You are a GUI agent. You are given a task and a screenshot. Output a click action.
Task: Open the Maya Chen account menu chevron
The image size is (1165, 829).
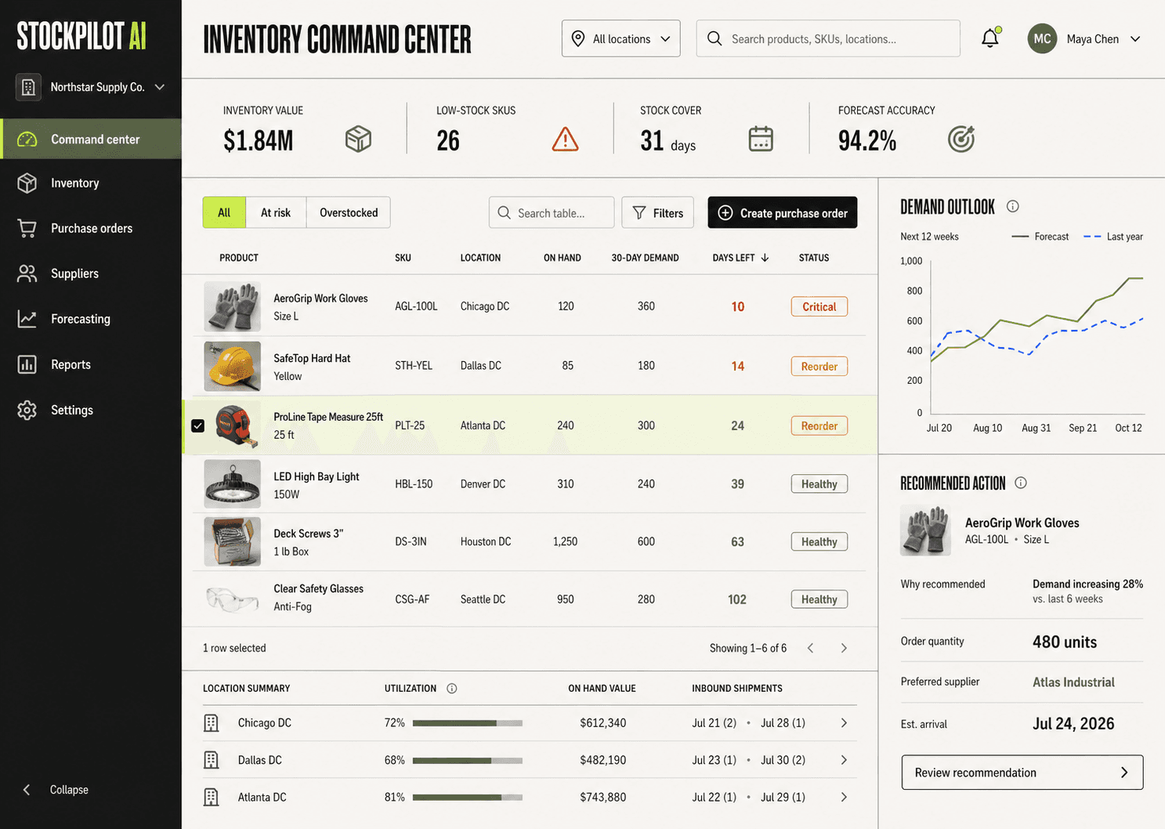(x=1135, y=39)
